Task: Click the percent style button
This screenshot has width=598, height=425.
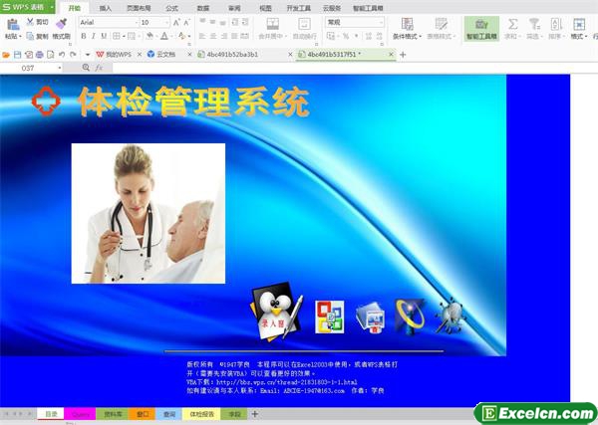Action: [x=346, y=36]
